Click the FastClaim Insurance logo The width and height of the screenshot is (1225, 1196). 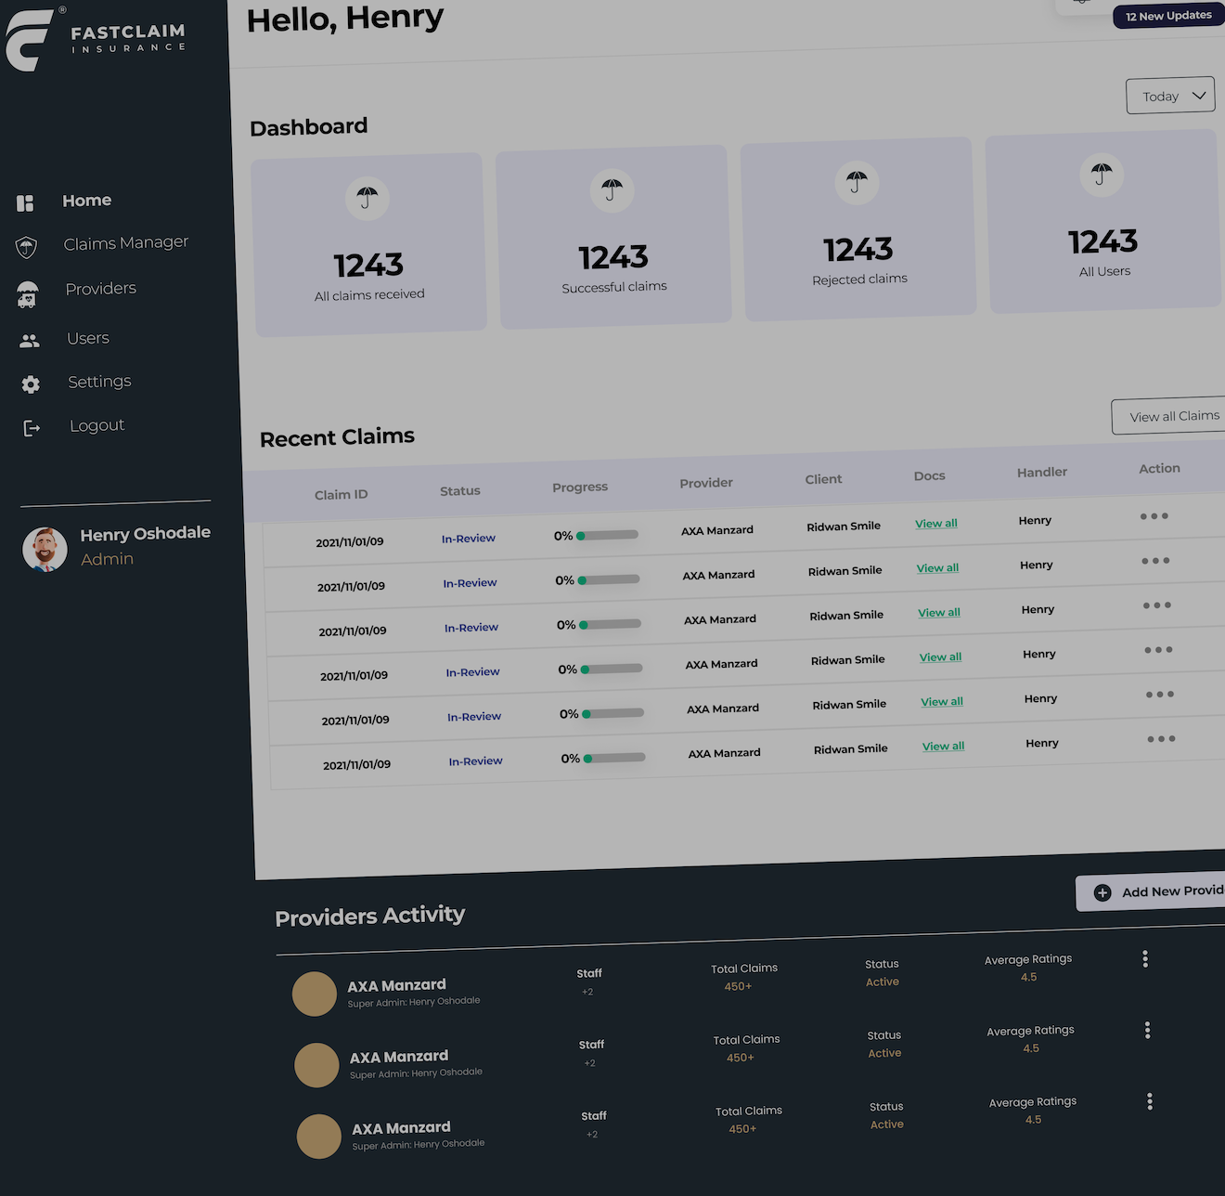coord(96,39)
